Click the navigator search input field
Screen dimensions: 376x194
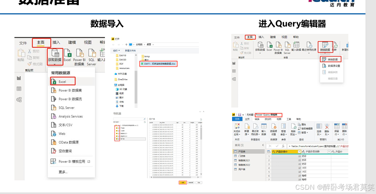pos(129,119)
